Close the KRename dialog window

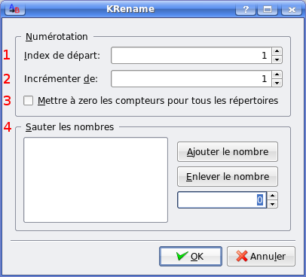coord(292,9)
